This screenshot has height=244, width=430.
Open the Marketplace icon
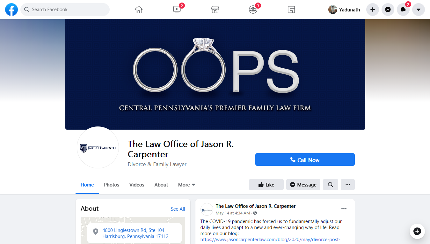[x=215, y=10]
